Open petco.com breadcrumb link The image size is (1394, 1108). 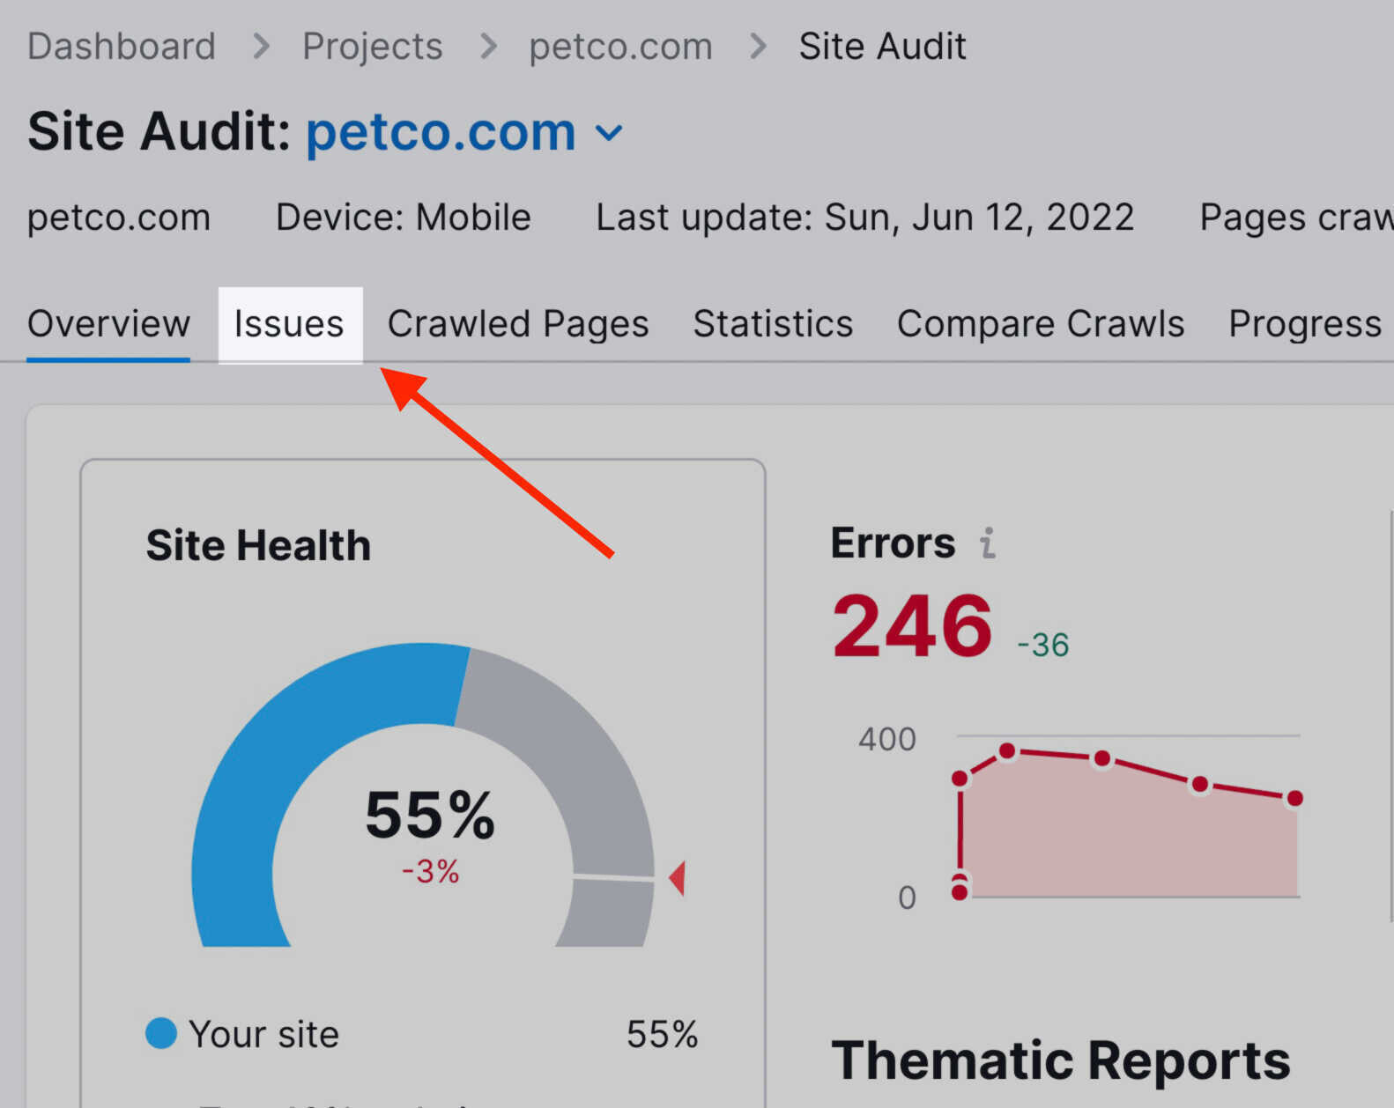pos(621,46)
